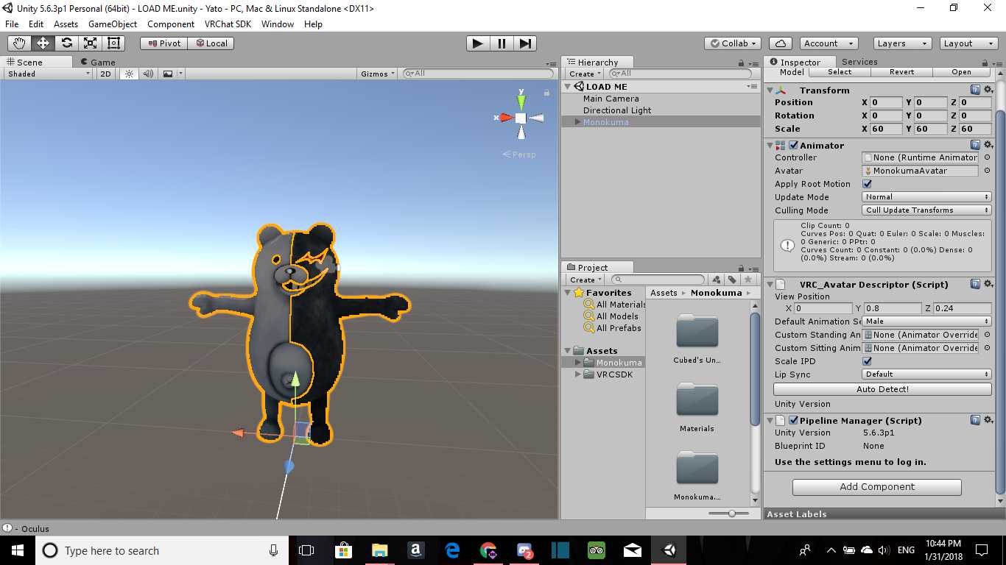This screenshot has height=565, width=1006.
Task: Disable the Animator component checkbox
Action: tap(793, 146)
